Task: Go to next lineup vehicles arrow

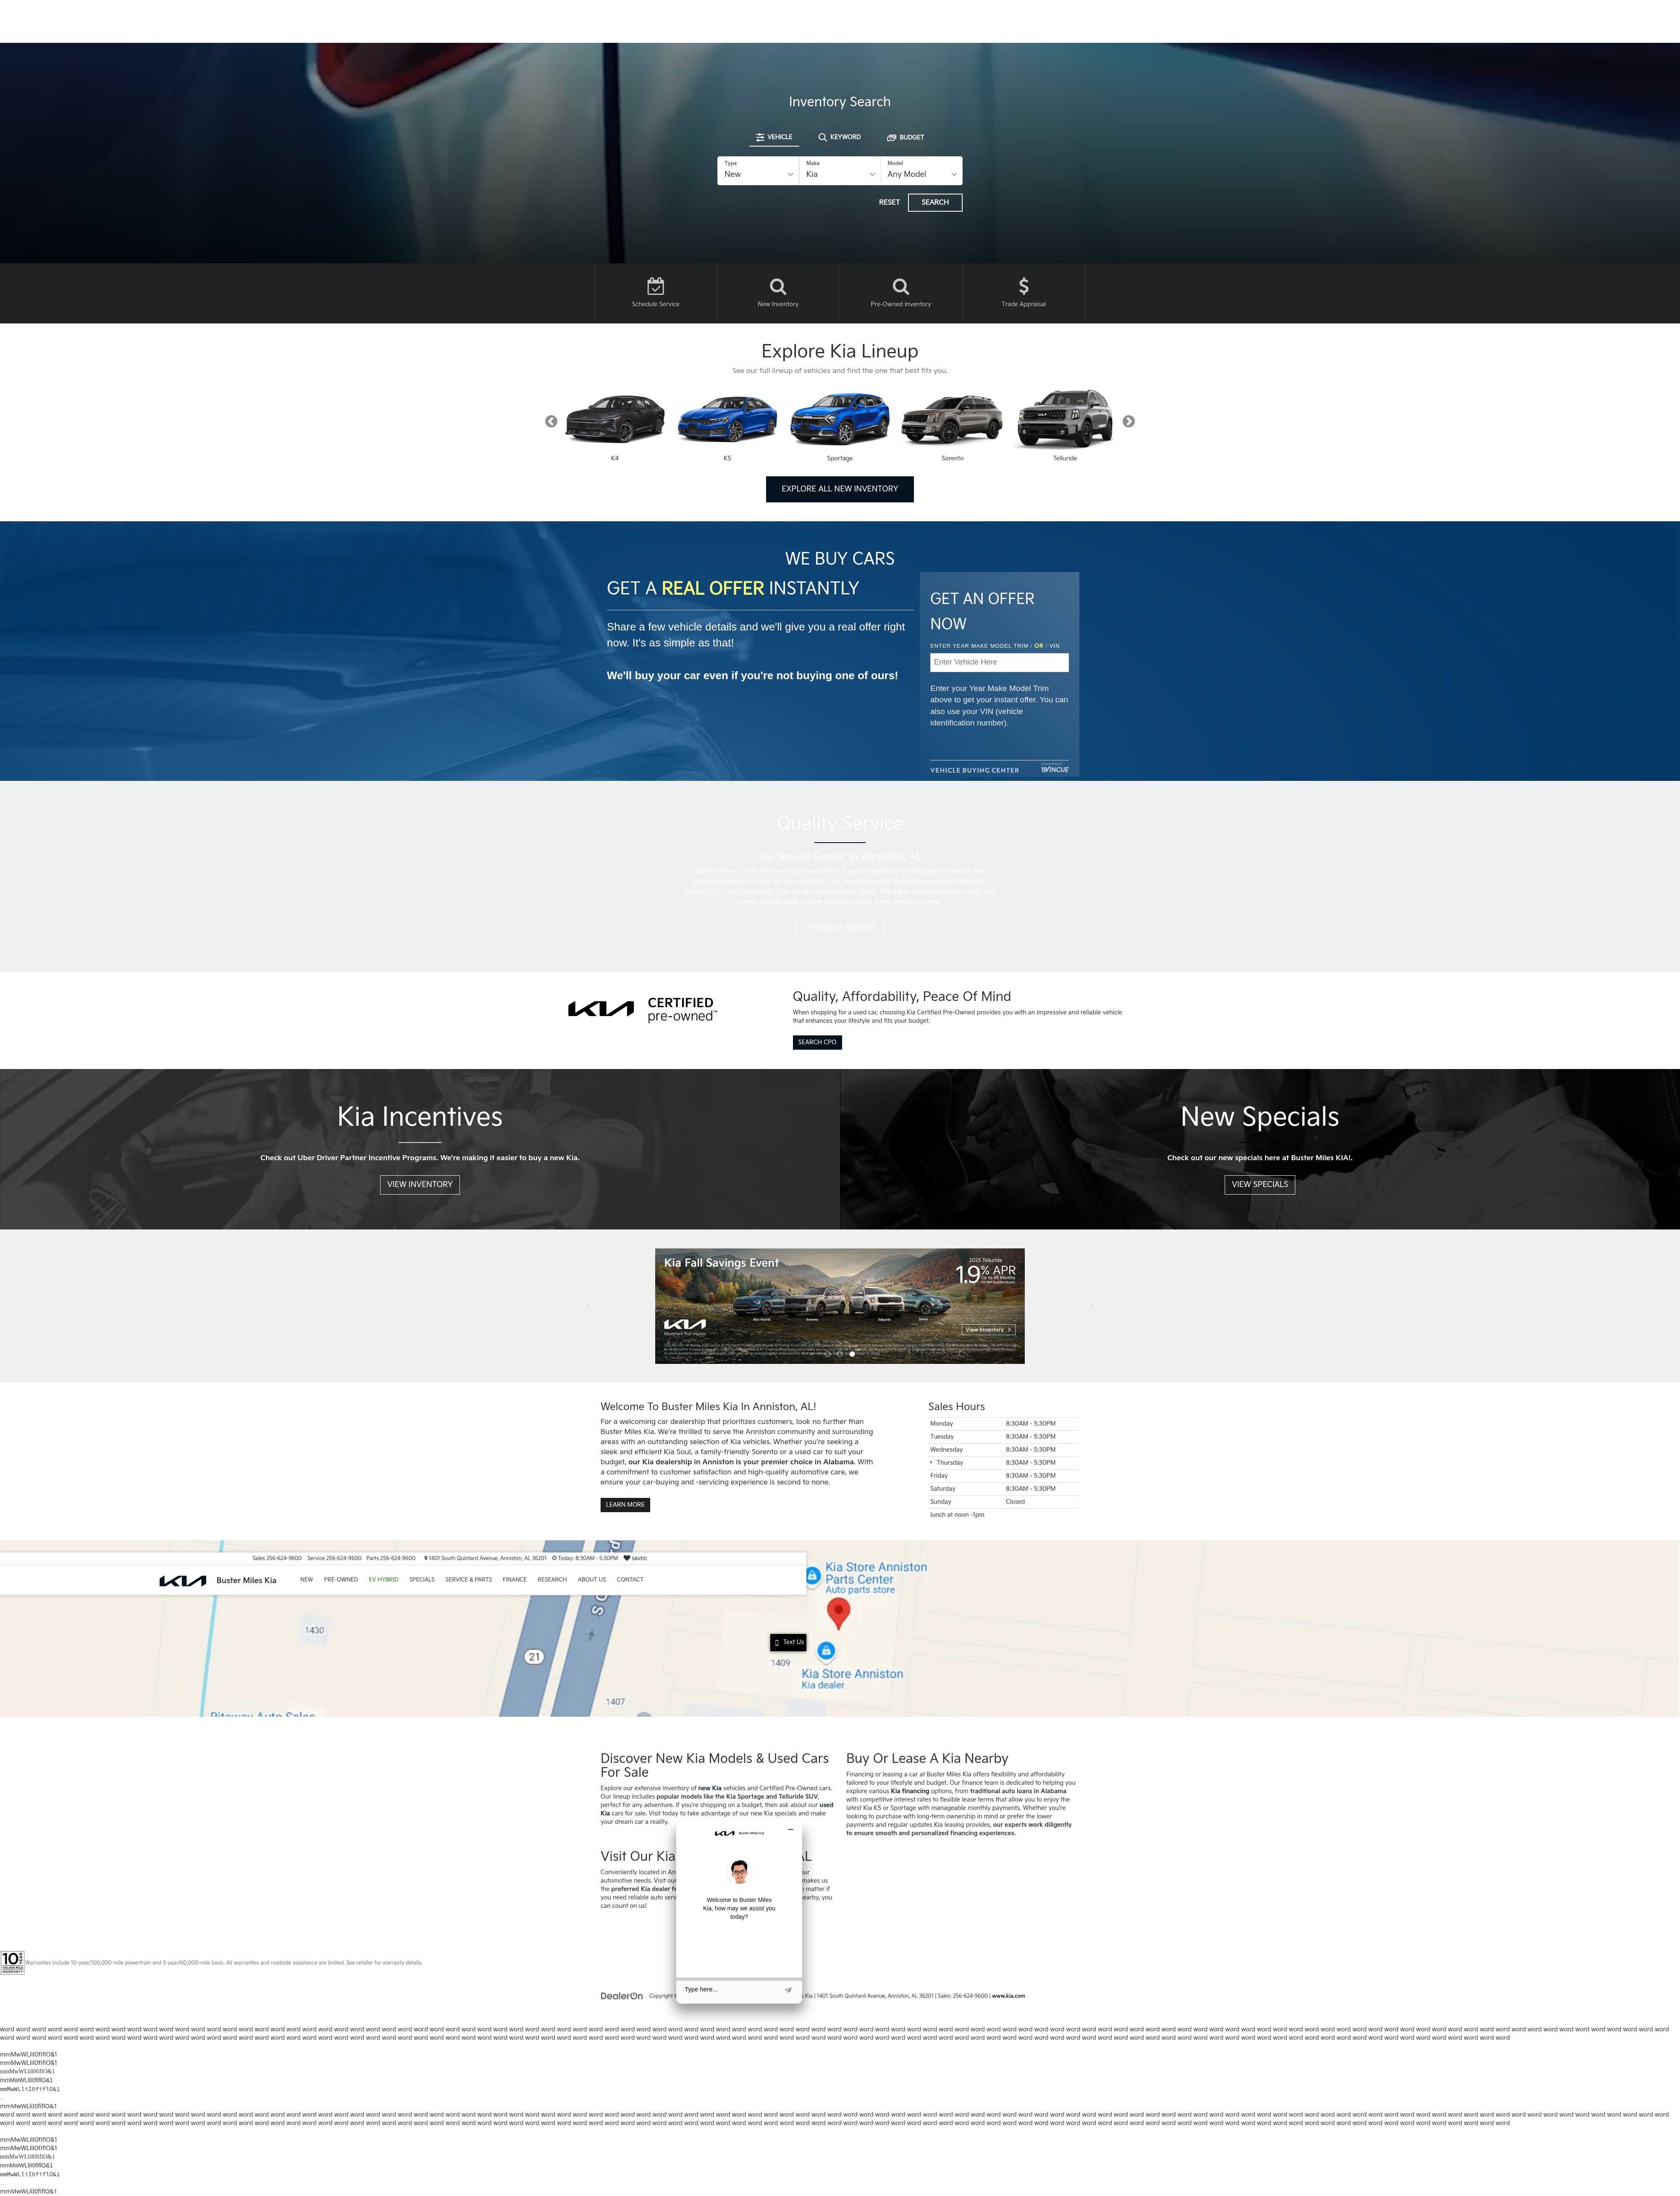Action: point(1128,421)
